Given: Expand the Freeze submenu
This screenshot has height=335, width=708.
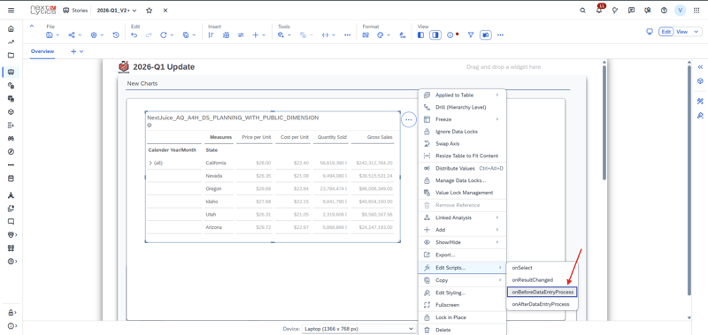Looking at the screenshot, I should coord(462,119).
